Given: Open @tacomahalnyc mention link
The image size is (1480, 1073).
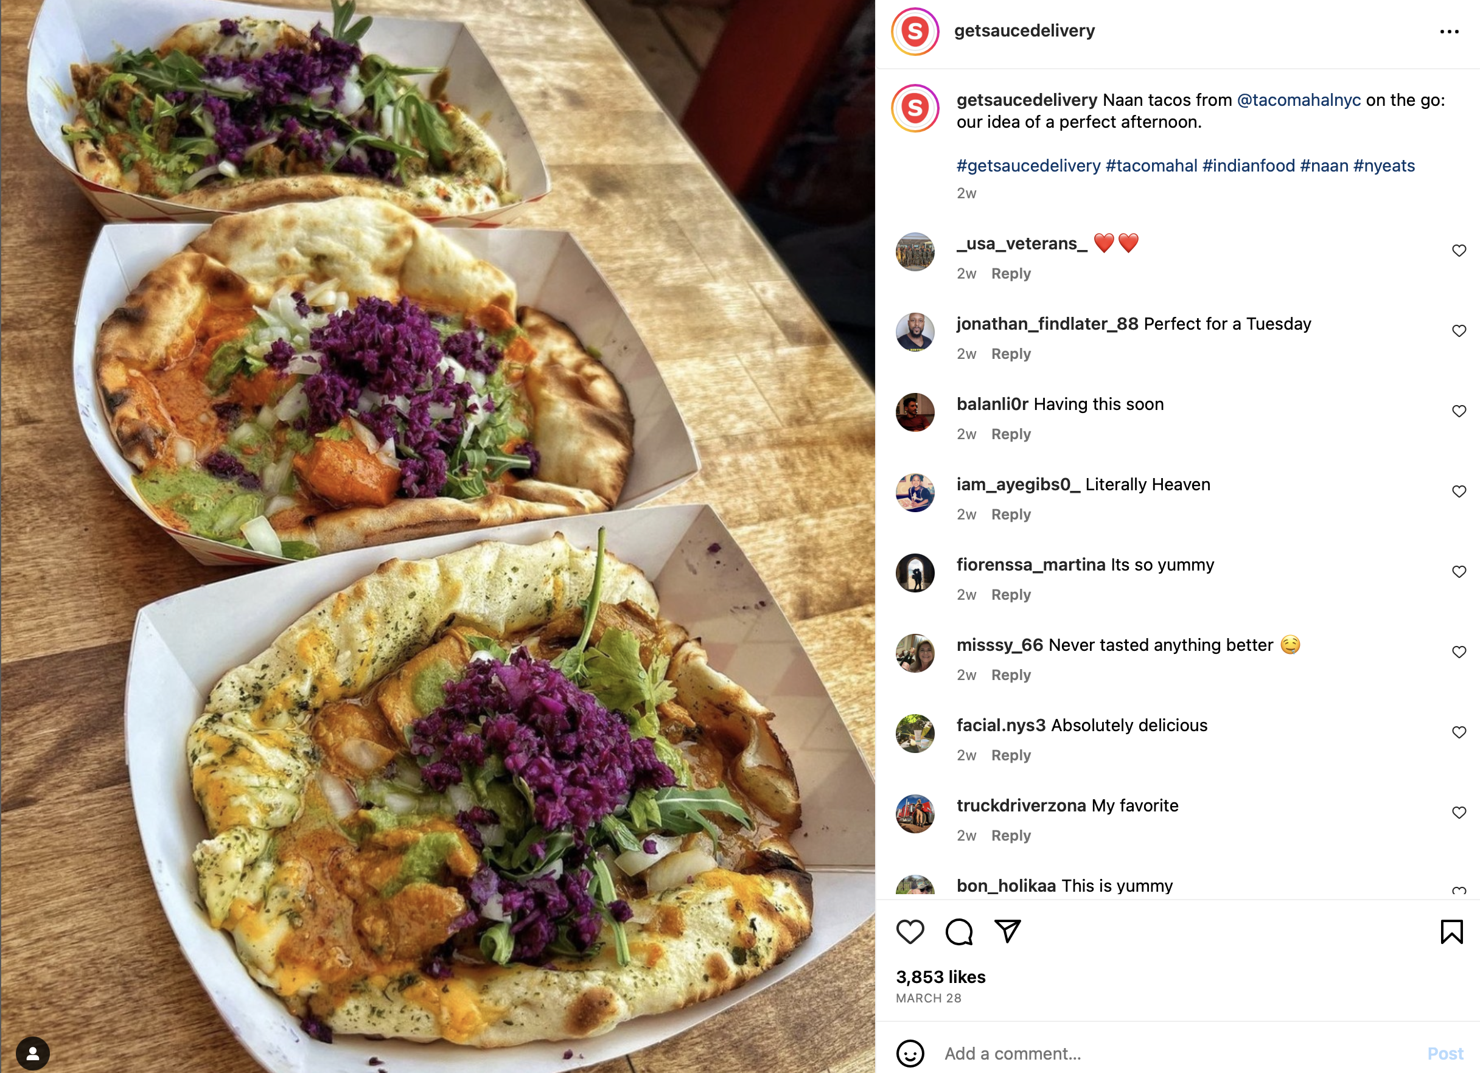Looking at the screenshot, I should (x=1299, y=100).
